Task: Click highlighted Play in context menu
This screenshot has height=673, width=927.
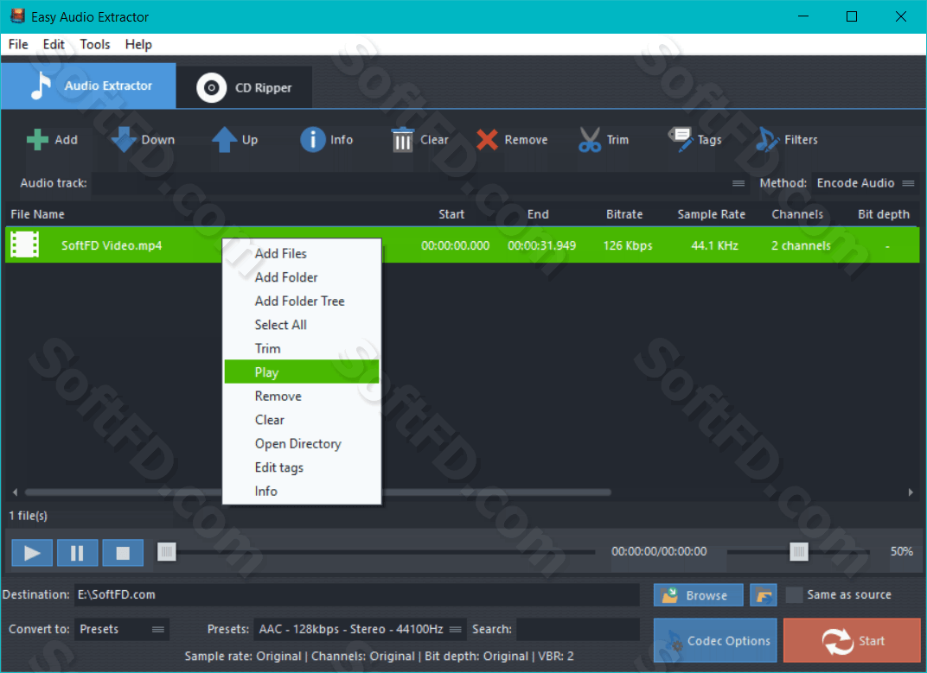Action: (x=302, y=372)
